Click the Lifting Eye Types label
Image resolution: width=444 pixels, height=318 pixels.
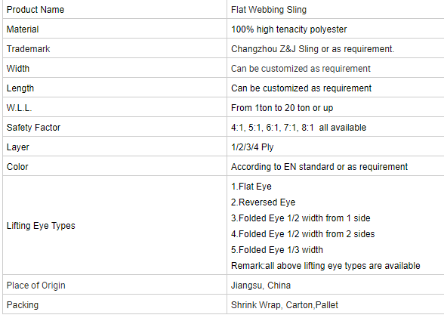tap(41, 225)
